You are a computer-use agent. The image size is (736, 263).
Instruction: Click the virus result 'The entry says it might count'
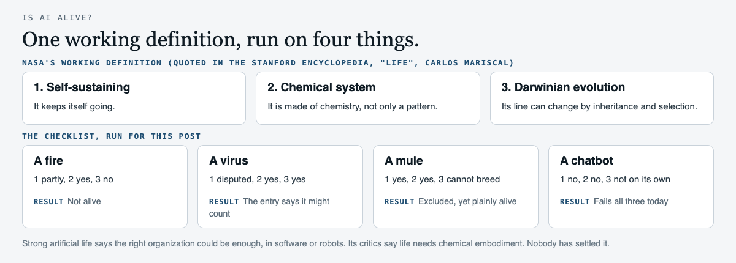tap(269, 207)
